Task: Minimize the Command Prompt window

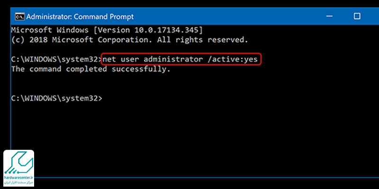Action: (329, 17)
